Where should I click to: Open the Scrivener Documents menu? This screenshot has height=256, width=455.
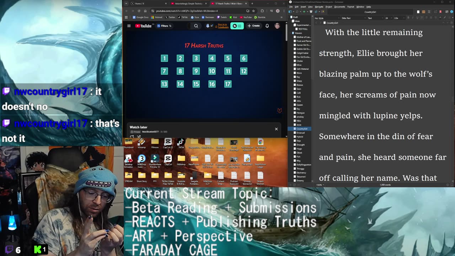(x=339, y=7)
